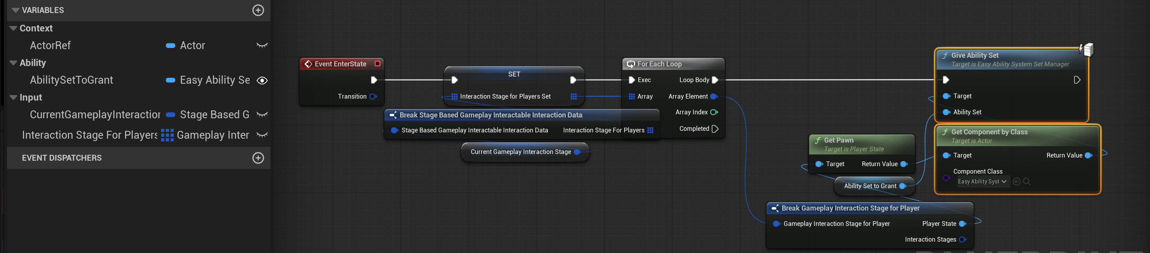Collapse the Context category
The image size is (1150, 253).
coord(13,29)
